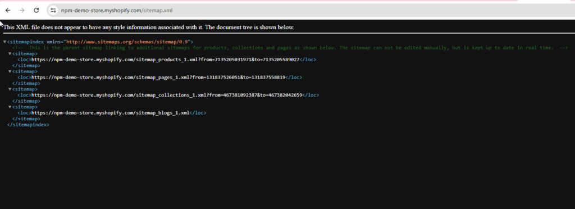The image size is (575, 209).
Task: Collapse the sitemap node for blogs
Action: click(x=10, y=107)
